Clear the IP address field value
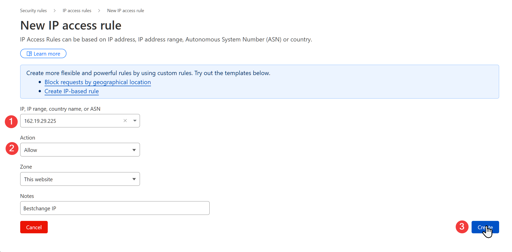Screen dimensions: 512x252 [125, 121]
